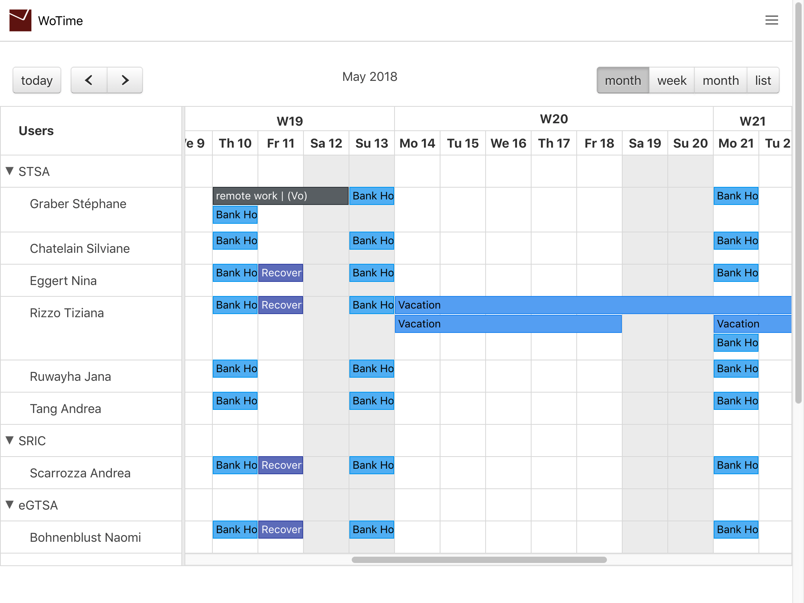Collapse the STSA group
This screenshot has width=804, height=603.
[10, 171]
